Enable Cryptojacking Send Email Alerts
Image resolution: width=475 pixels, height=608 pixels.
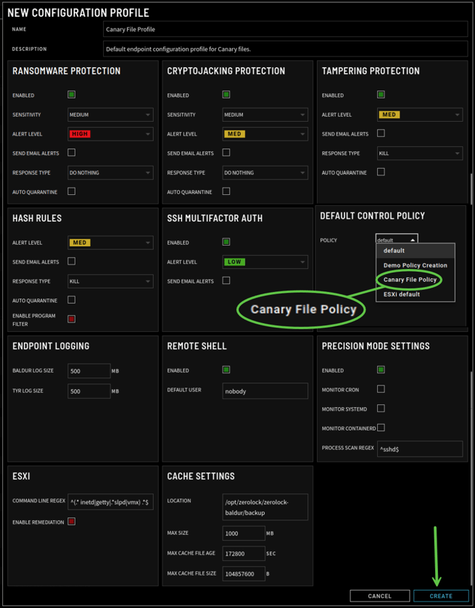point(226,153)
